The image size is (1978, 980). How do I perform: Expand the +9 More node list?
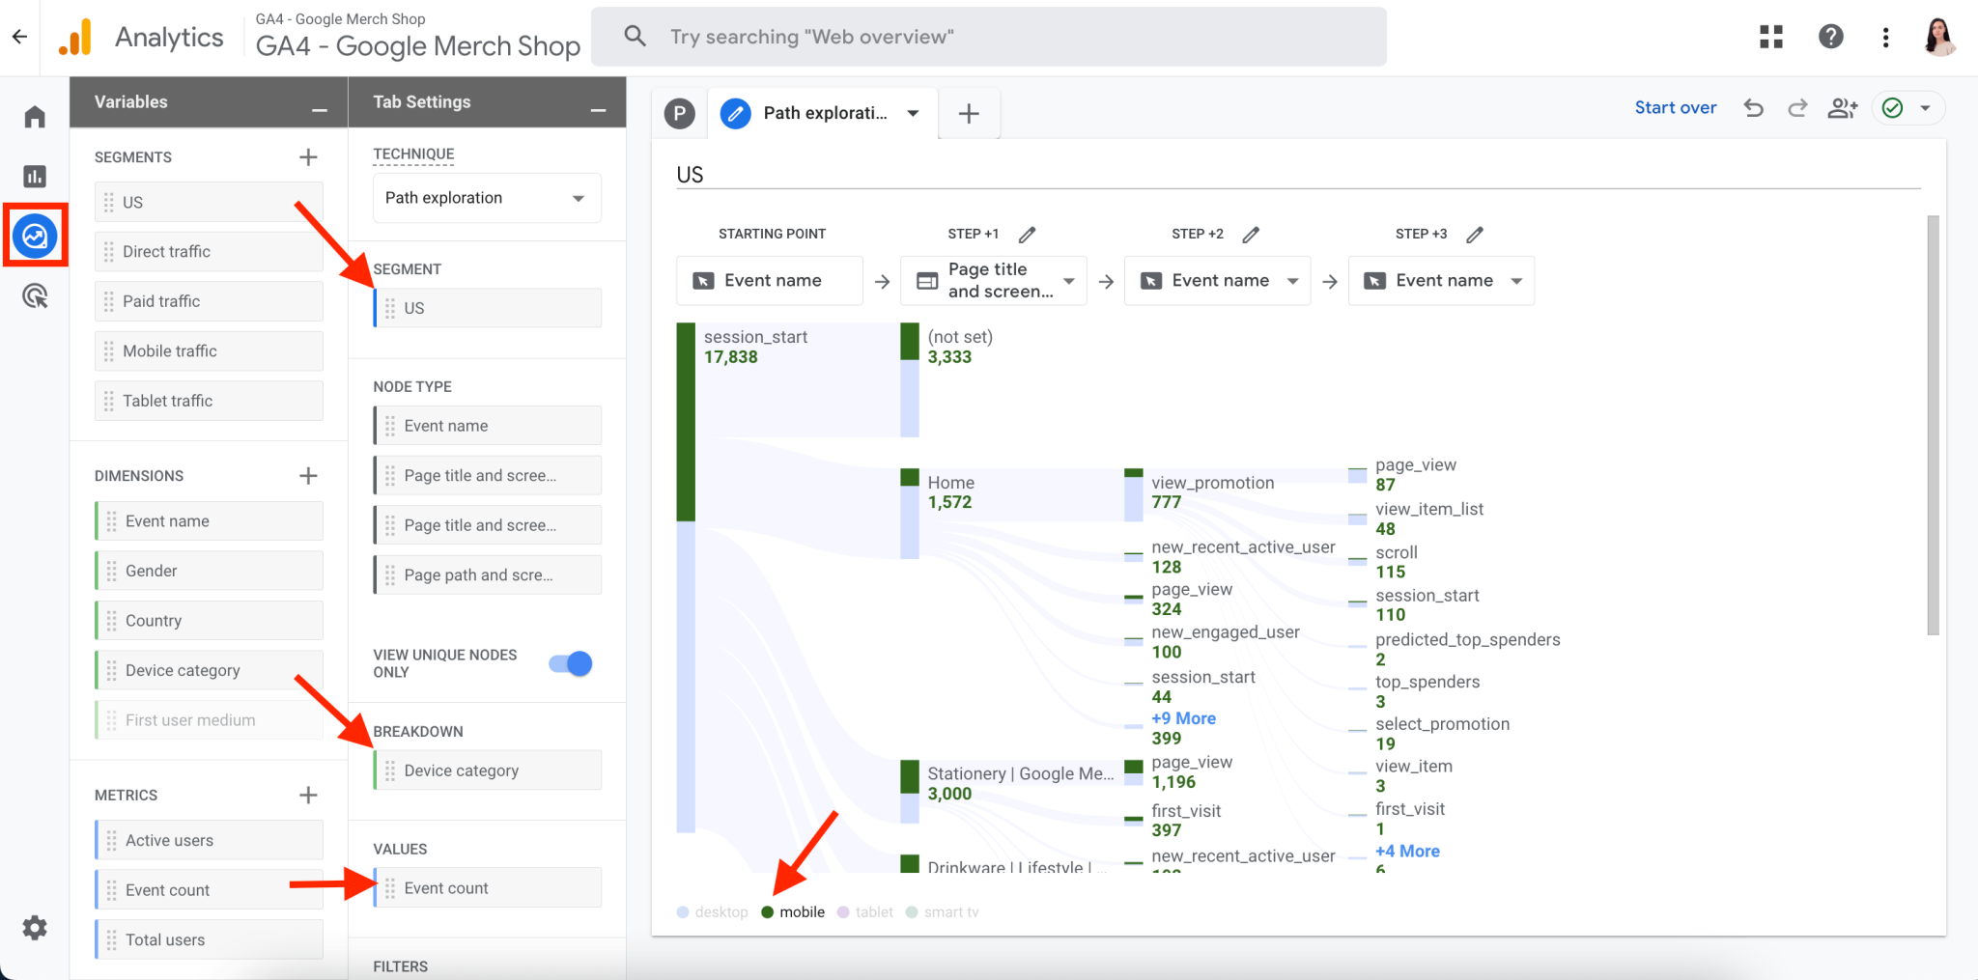click(1184, 718)
